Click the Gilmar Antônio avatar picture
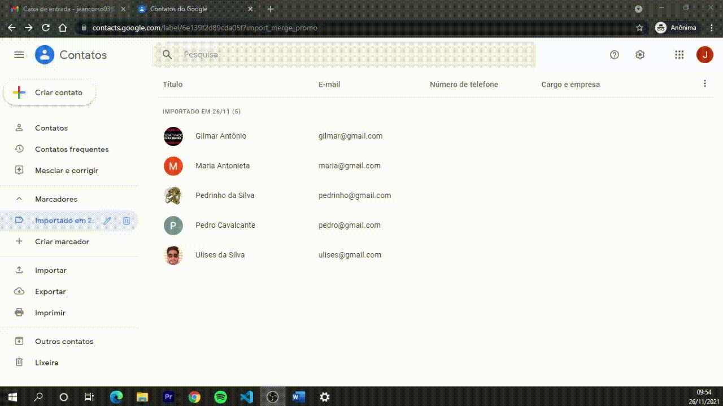The image size is (723, 406). (173, 136)
